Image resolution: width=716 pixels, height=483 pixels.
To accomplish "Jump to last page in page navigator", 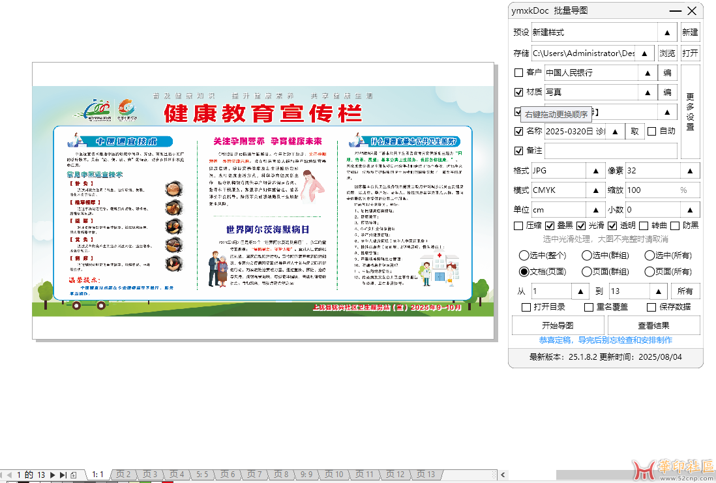I will click(x=63, y=475).
